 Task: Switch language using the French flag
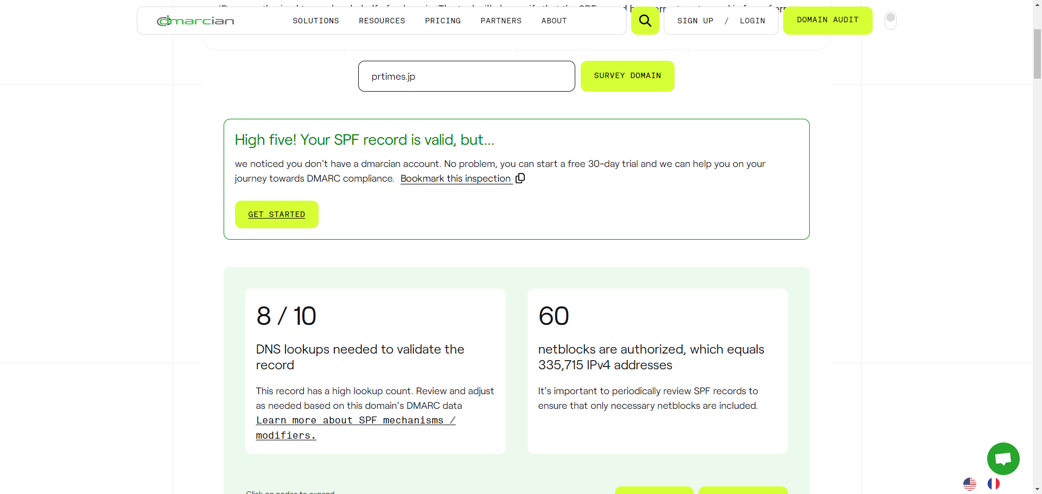pyautogui.click(x=994, y=484)
